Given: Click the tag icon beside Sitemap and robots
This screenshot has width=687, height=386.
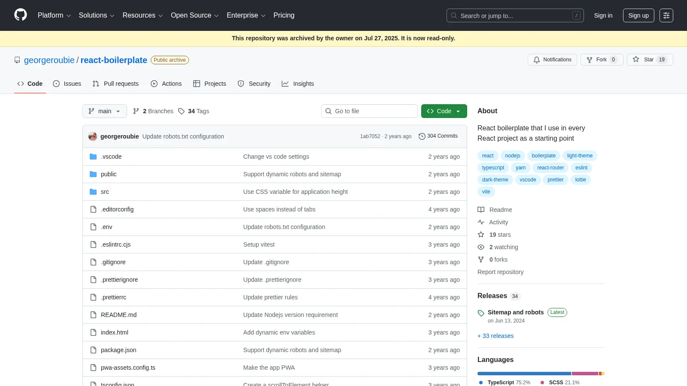Looking at the screenshot, I should tap(481, 313).
